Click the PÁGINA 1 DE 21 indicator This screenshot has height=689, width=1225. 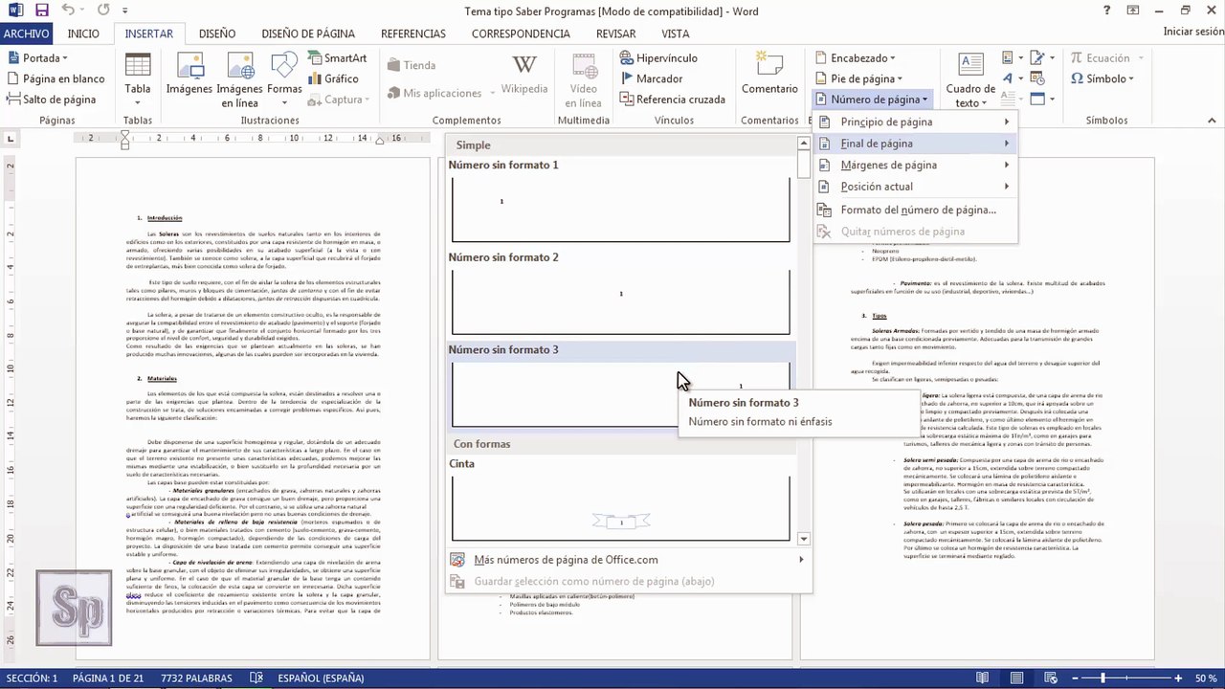pos(109,678)
